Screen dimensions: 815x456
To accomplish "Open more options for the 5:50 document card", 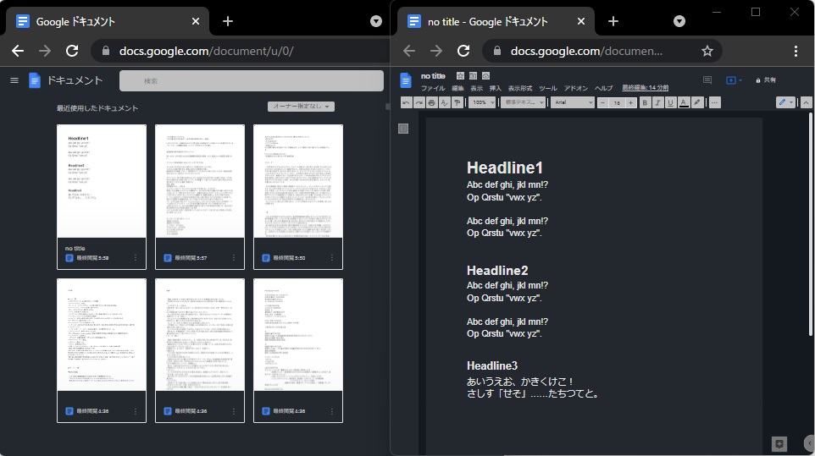I will (x=332, y=258).
